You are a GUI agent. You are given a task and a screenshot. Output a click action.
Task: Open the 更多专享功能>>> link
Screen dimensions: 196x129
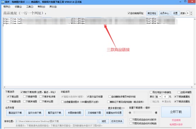[116, 108]
